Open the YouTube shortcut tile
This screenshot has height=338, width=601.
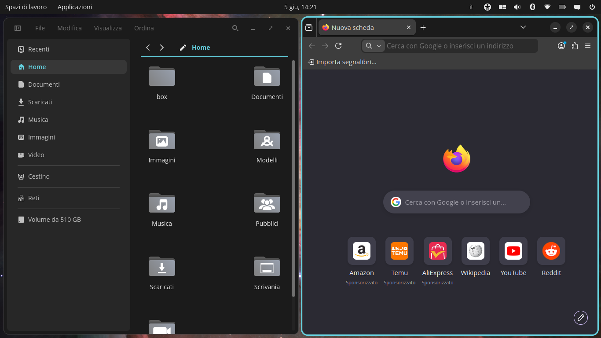513,257
